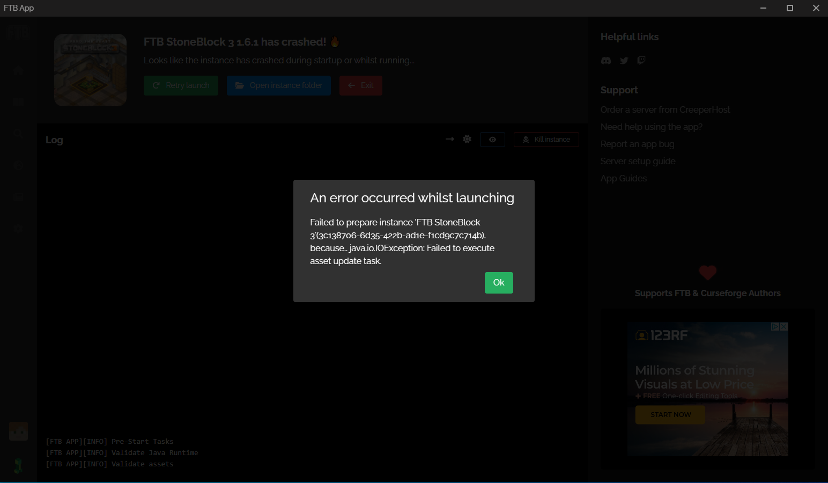Open the log settings gear icon
828x483 pixels.
467,139
